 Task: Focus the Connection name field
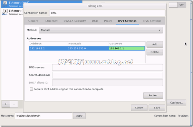coord(107,13)
